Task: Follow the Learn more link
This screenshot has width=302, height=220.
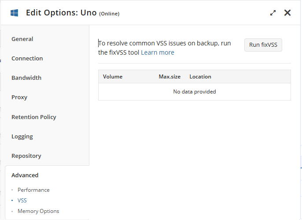Action: click(x=158, y=52)
